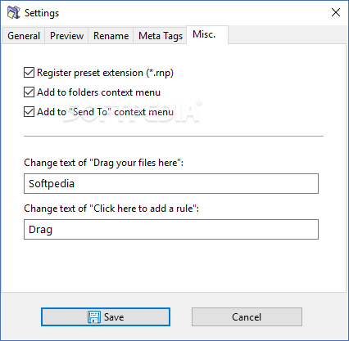Cancel the settings changes
Viewport: 349px width, 341px height.
(x=247, y=317)
